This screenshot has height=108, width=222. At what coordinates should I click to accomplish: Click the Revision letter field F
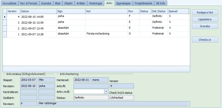click(x=29, y=103)
